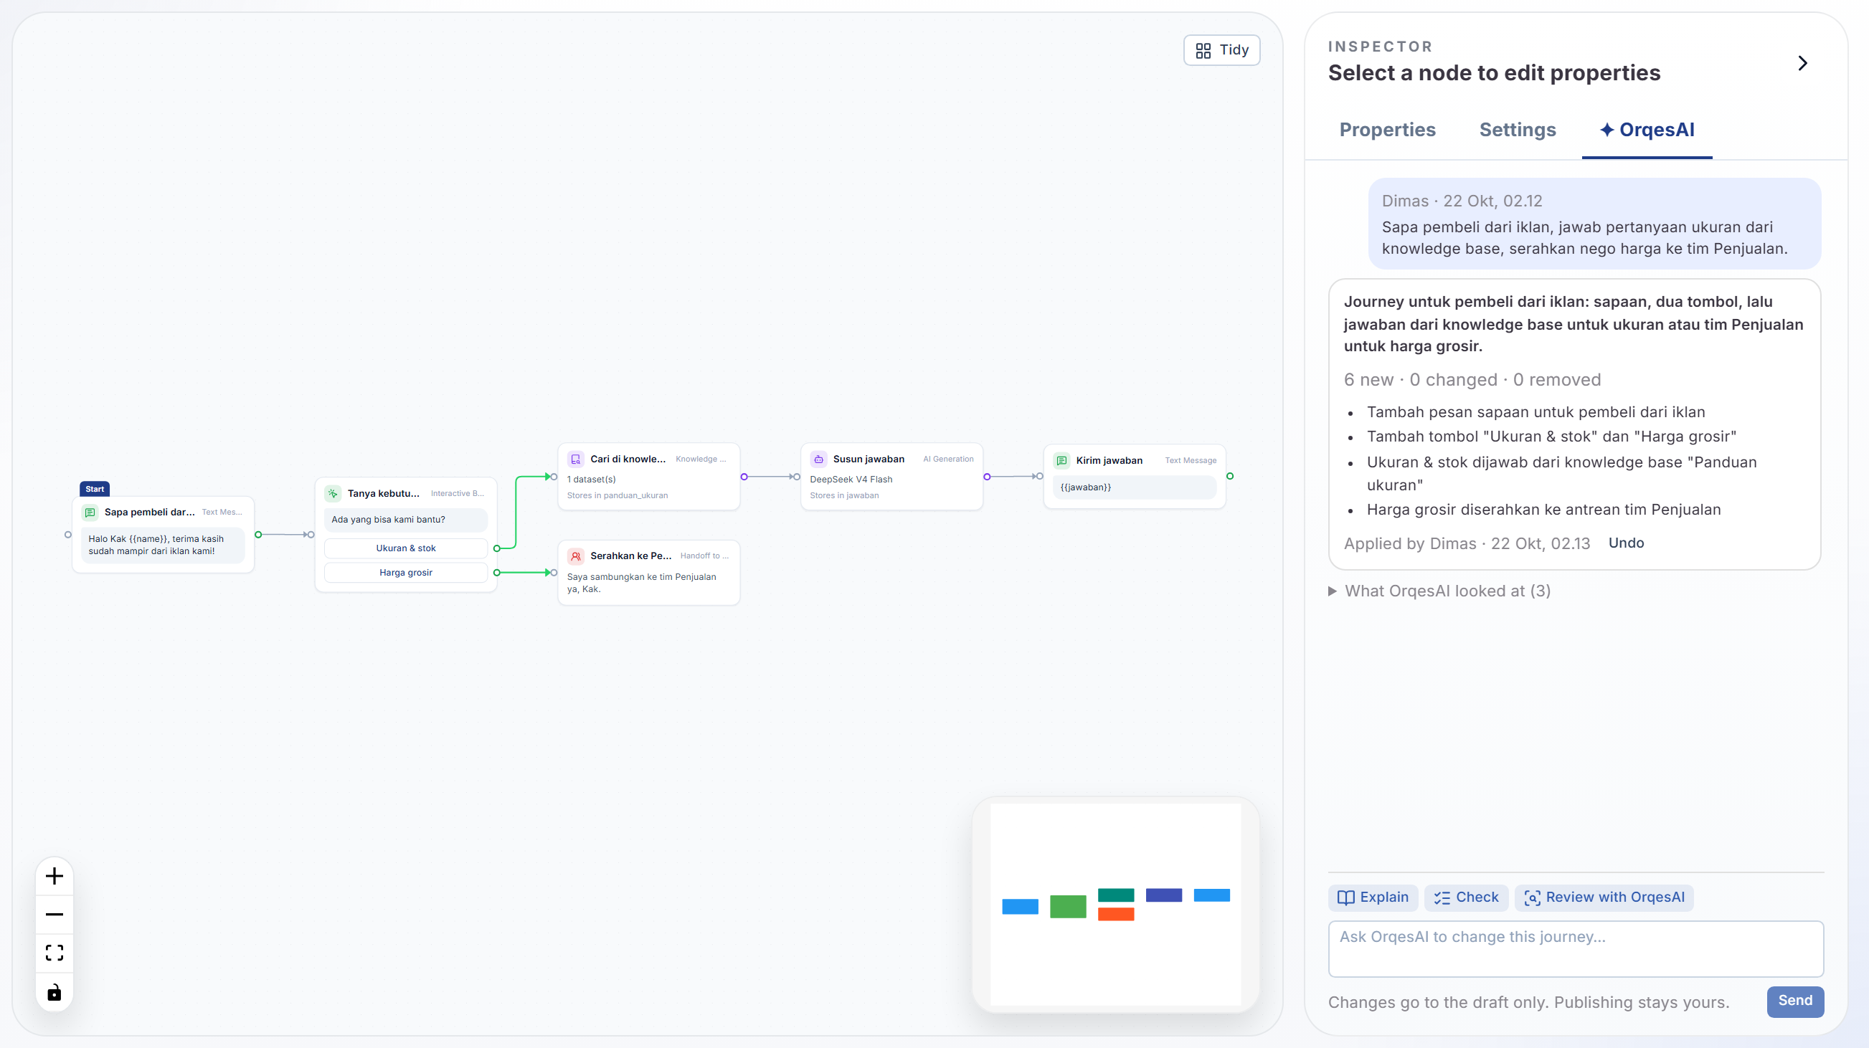Click the OrqesAI sparkle icon on the tab

[x=1607, y=130]
